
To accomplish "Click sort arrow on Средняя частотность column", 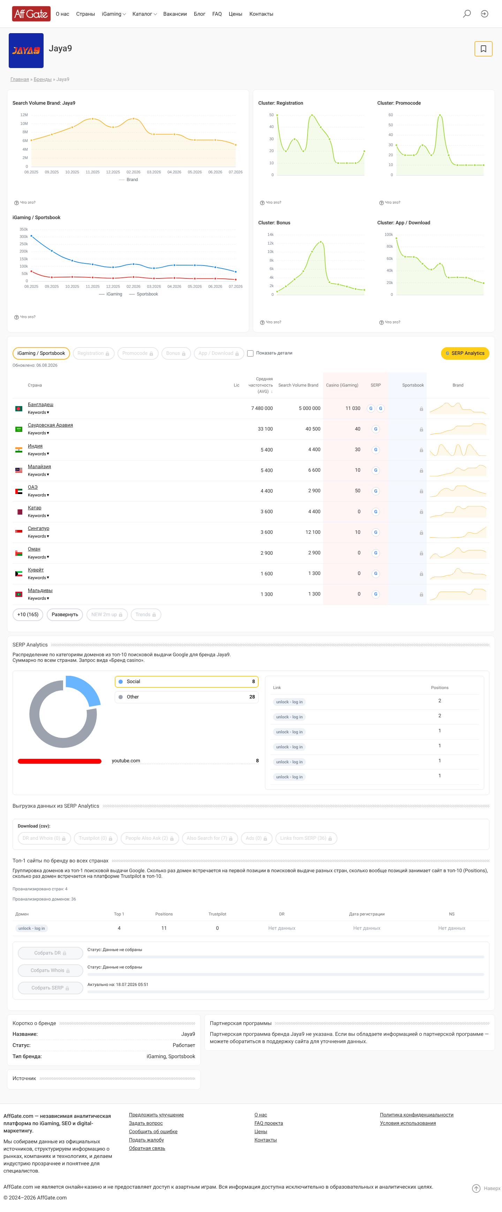I will [x=272, y=392].
